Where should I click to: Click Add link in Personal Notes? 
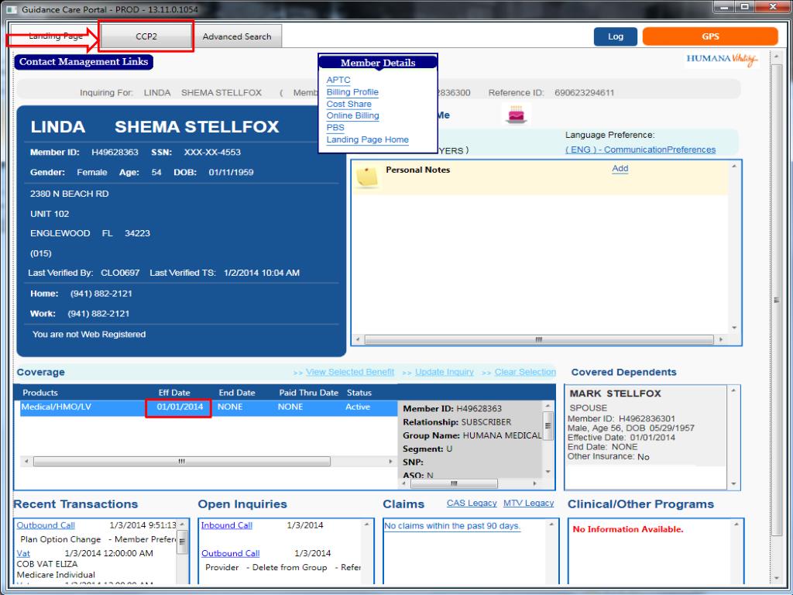coord(620,168)
